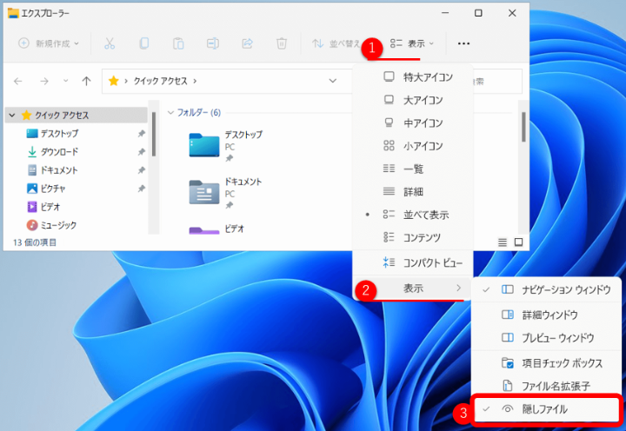Click the delete trash can icon
Image resolution: width=626 pixels, height=431 pixels.
pyautogui.click(x=282, y=43)
